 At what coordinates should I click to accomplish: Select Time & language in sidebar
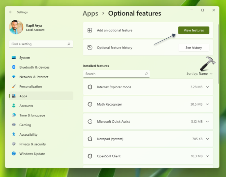pos(32,115)
